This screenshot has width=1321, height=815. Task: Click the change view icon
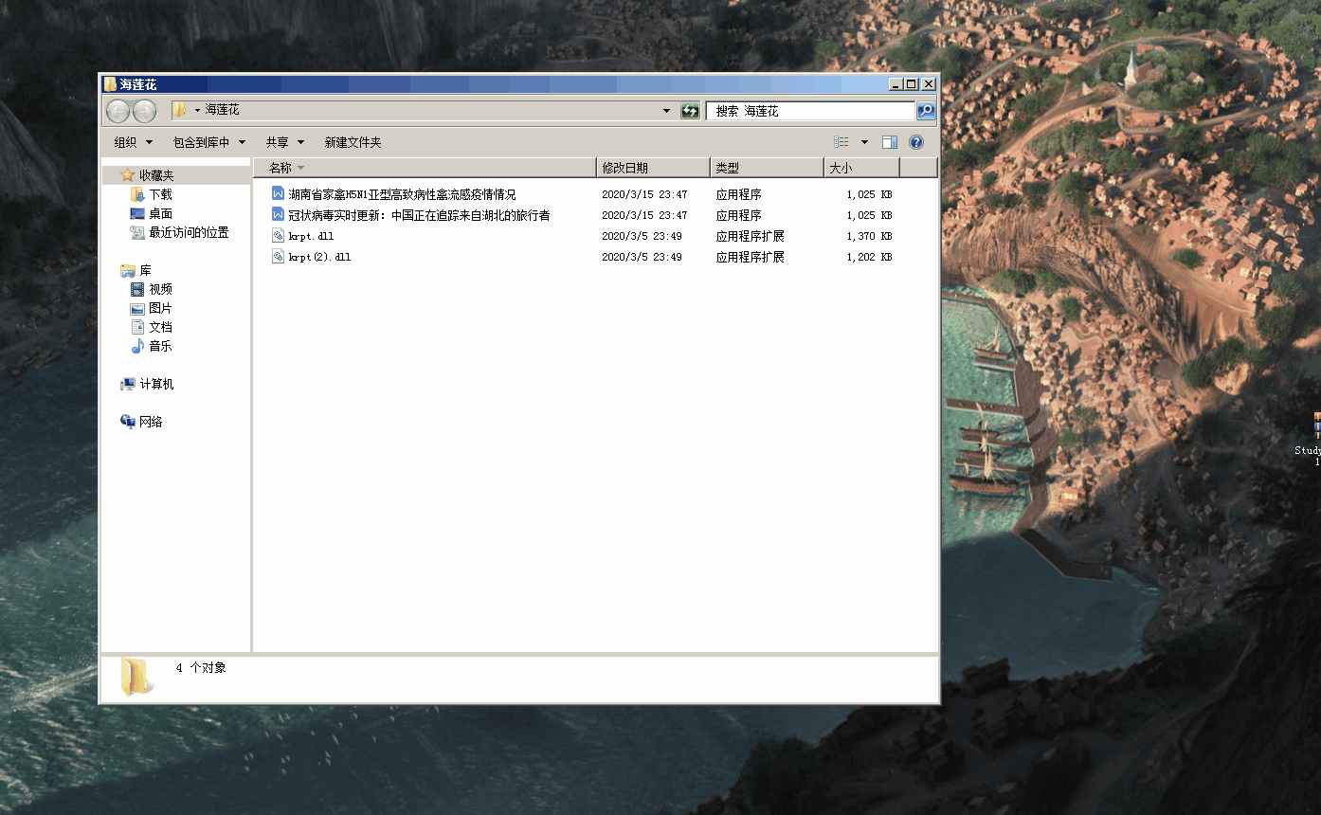tap(841, 142)
